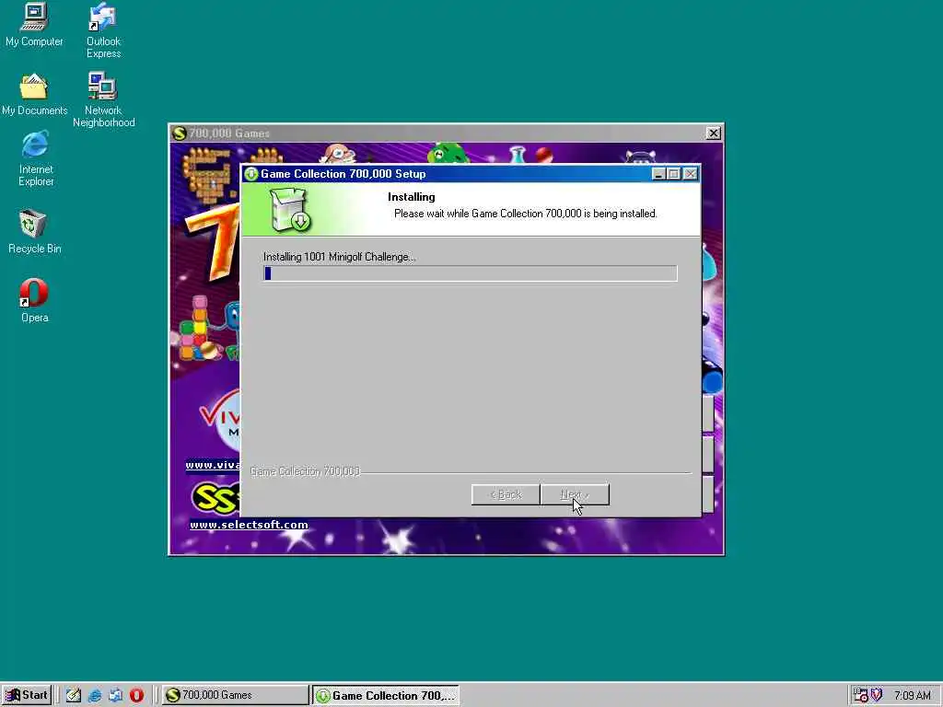Screen dimensions: 943x707
Task: Launch Outlook Express from quick launch
Action: pos(115,695)
